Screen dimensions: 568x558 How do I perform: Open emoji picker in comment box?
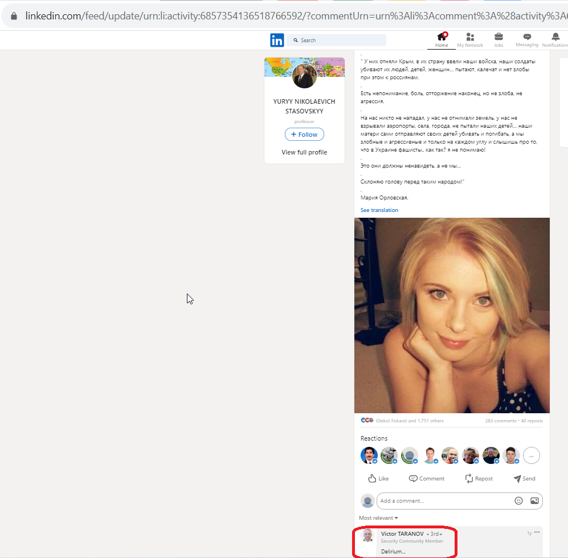coord(519,501)
